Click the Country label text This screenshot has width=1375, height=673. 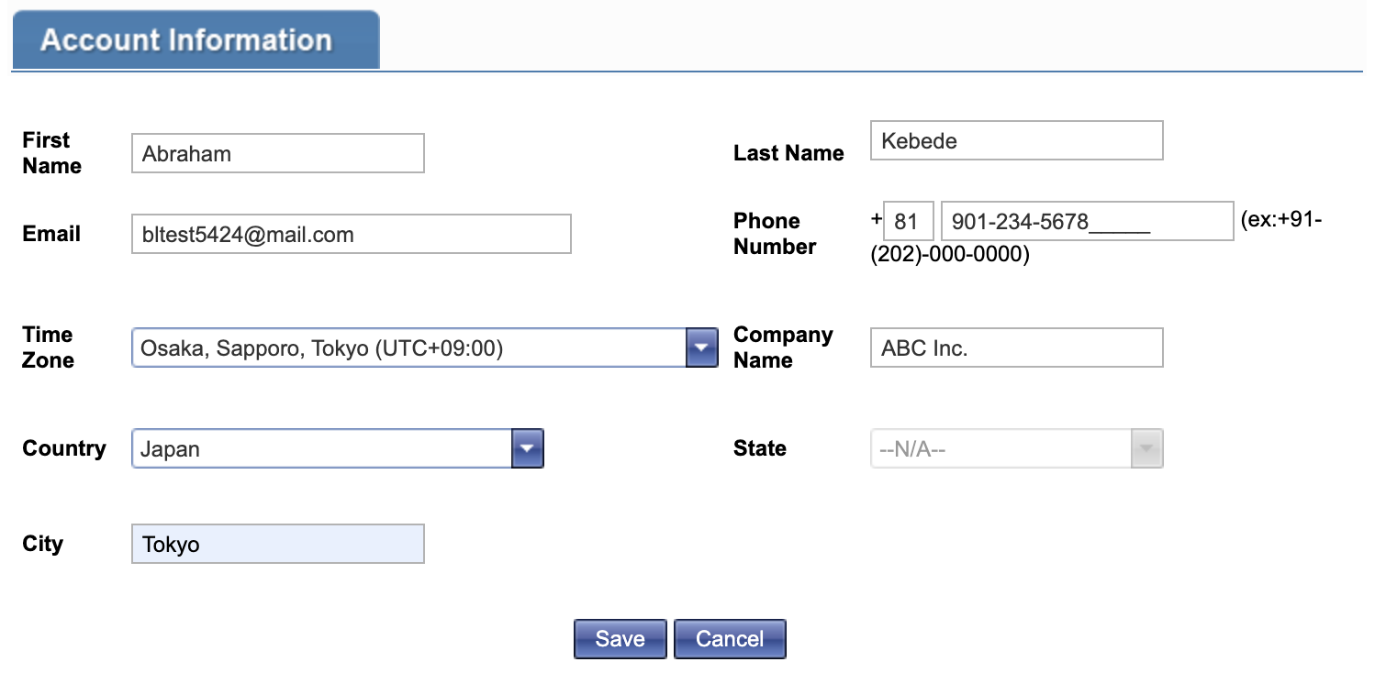tap(64, 448)
